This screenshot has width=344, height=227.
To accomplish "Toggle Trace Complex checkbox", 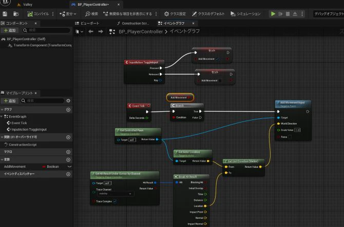I will click(x=114, y=201).
